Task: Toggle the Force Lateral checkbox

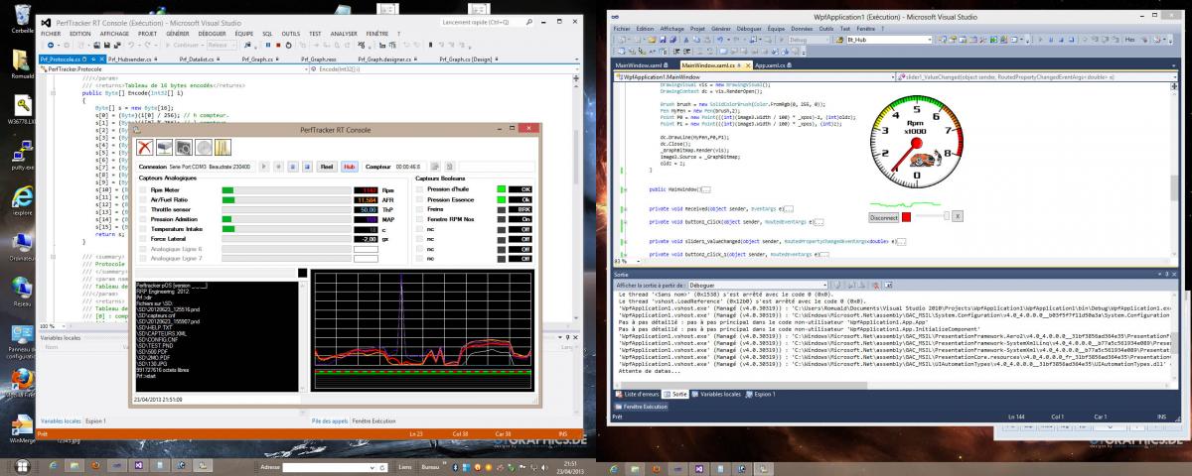Action: click(x=142, y=239)
